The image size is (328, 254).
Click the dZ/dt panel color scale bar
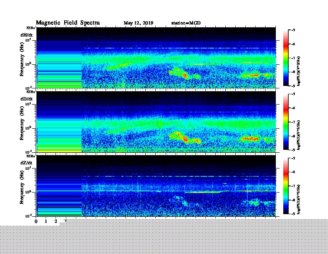(286, 186)
